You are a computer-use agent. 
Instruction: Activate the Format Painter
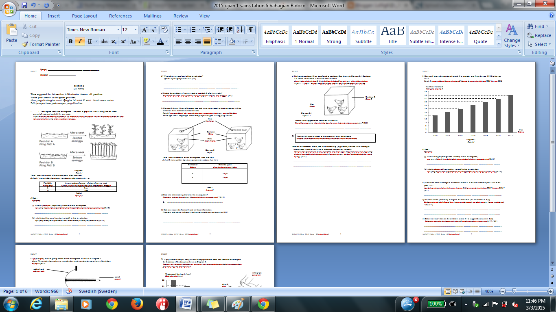point(41,44)
